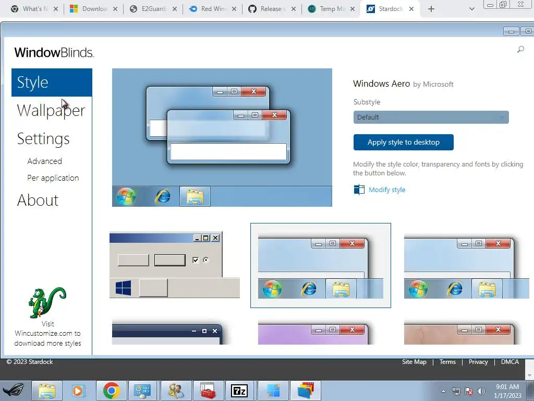Select the highlighted Aero style thumbnail
The height and width of the screenshot is (401, 534).
point(321,265)
